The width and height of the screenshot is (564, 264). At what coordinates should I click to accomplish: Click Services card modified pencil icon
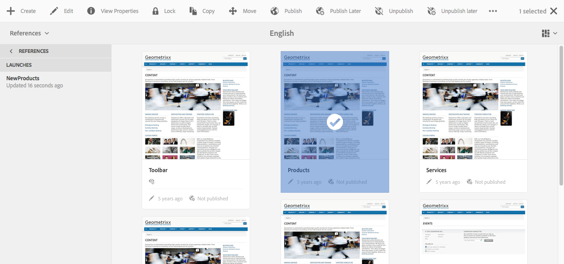[x=429, y=182]
